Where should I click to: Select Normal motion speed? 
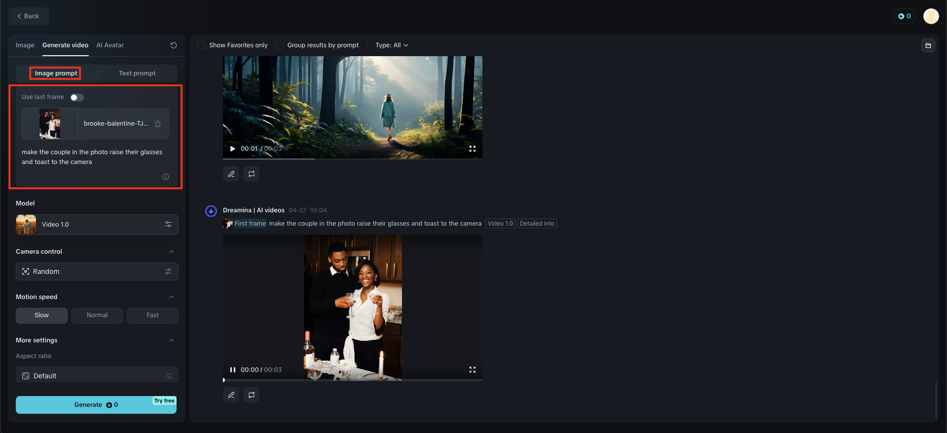97,315
